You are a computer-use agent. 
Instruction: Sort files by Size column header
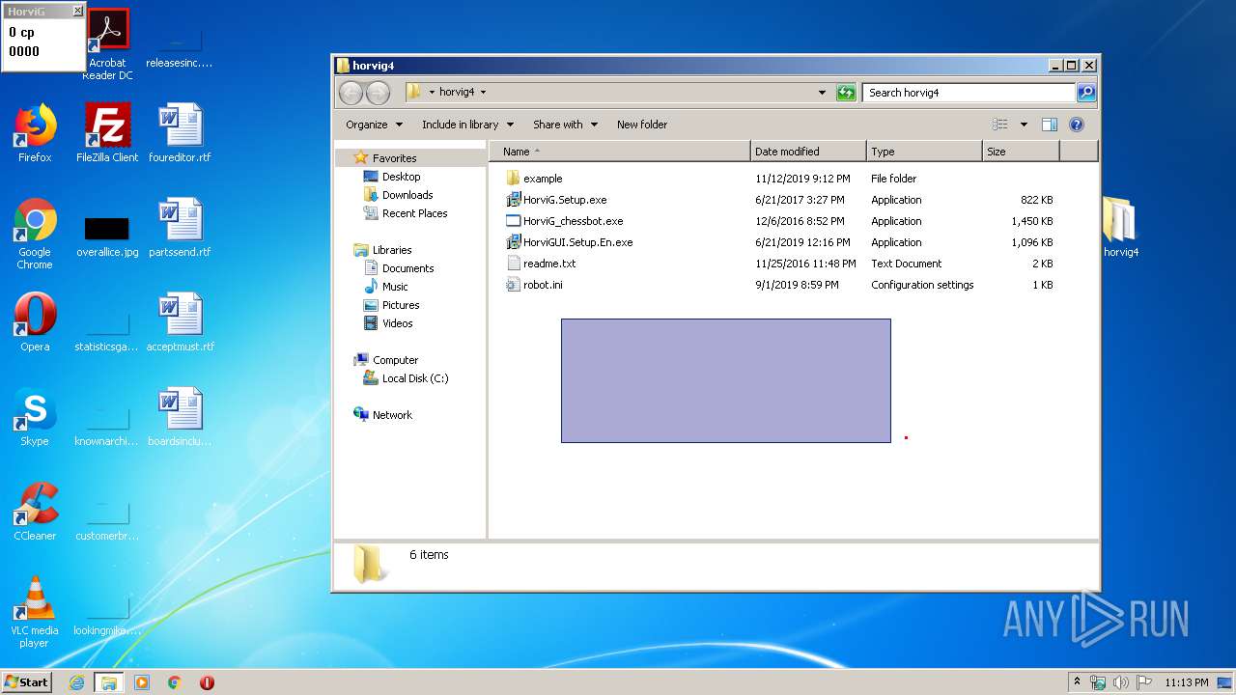tap(1021, 152)
